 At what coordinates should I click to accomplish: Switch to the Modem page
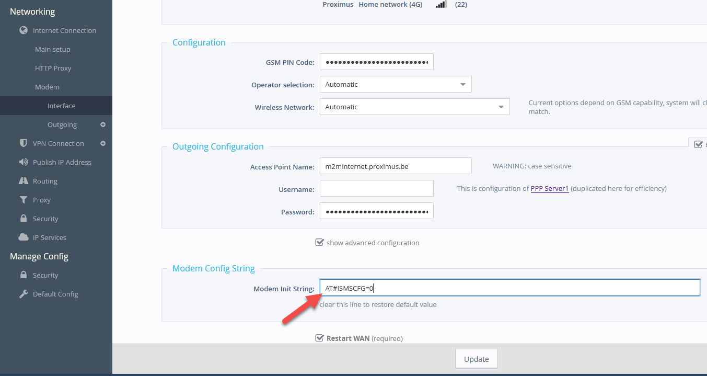(x=47, y=87)
